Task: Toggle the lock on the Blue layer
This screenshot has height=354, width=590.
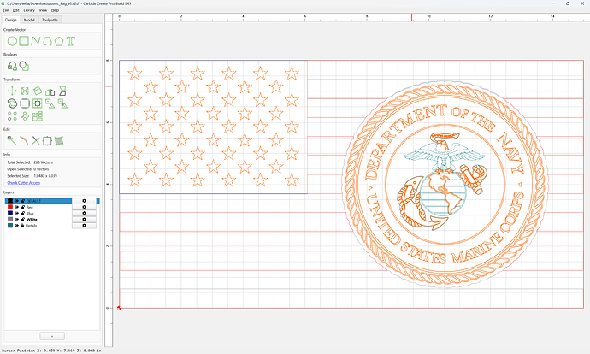Action: [x=22, y=213]
